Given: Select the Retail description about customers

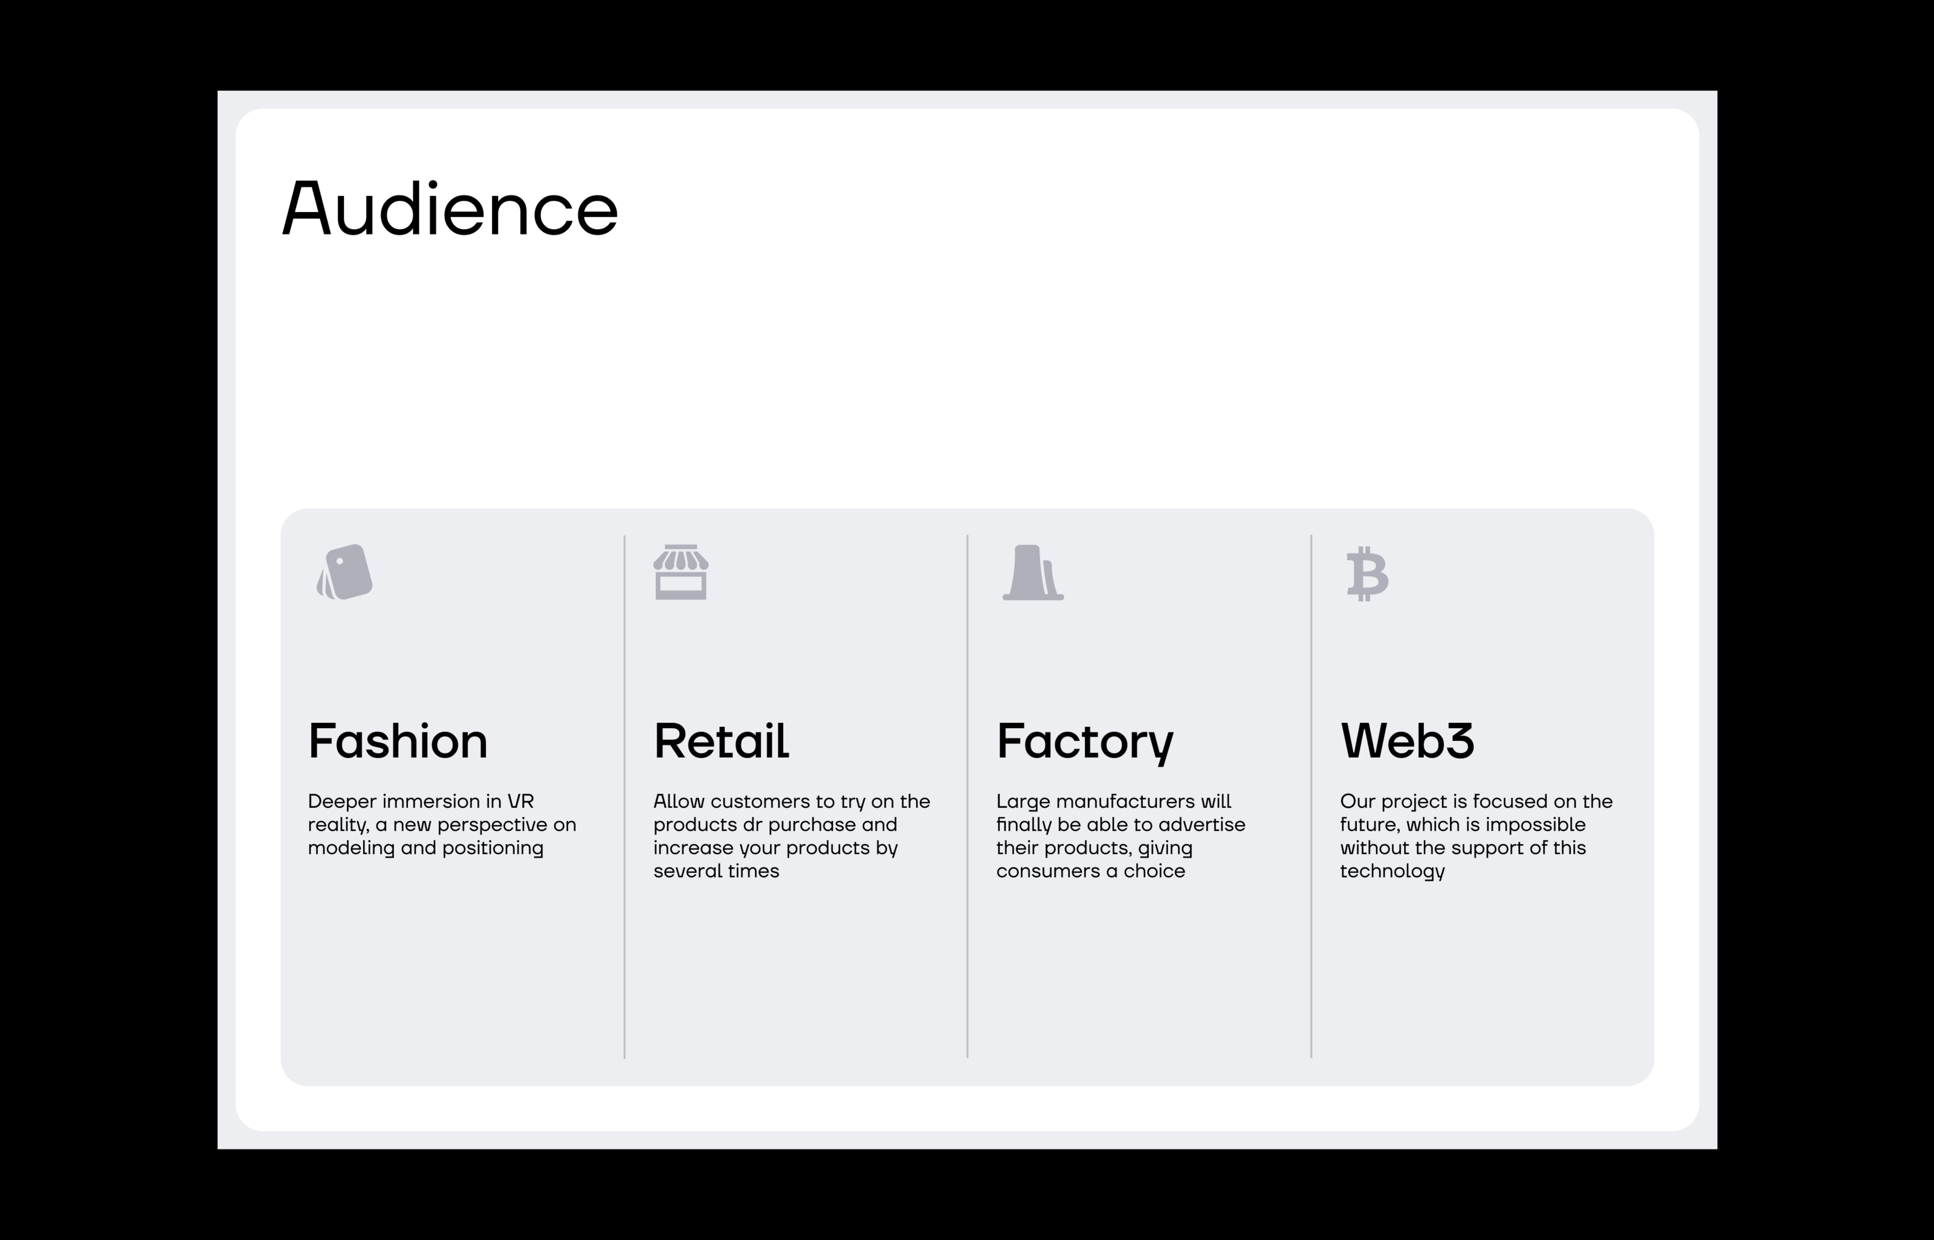Looking at the screenshot, I should tap(791, 836).
